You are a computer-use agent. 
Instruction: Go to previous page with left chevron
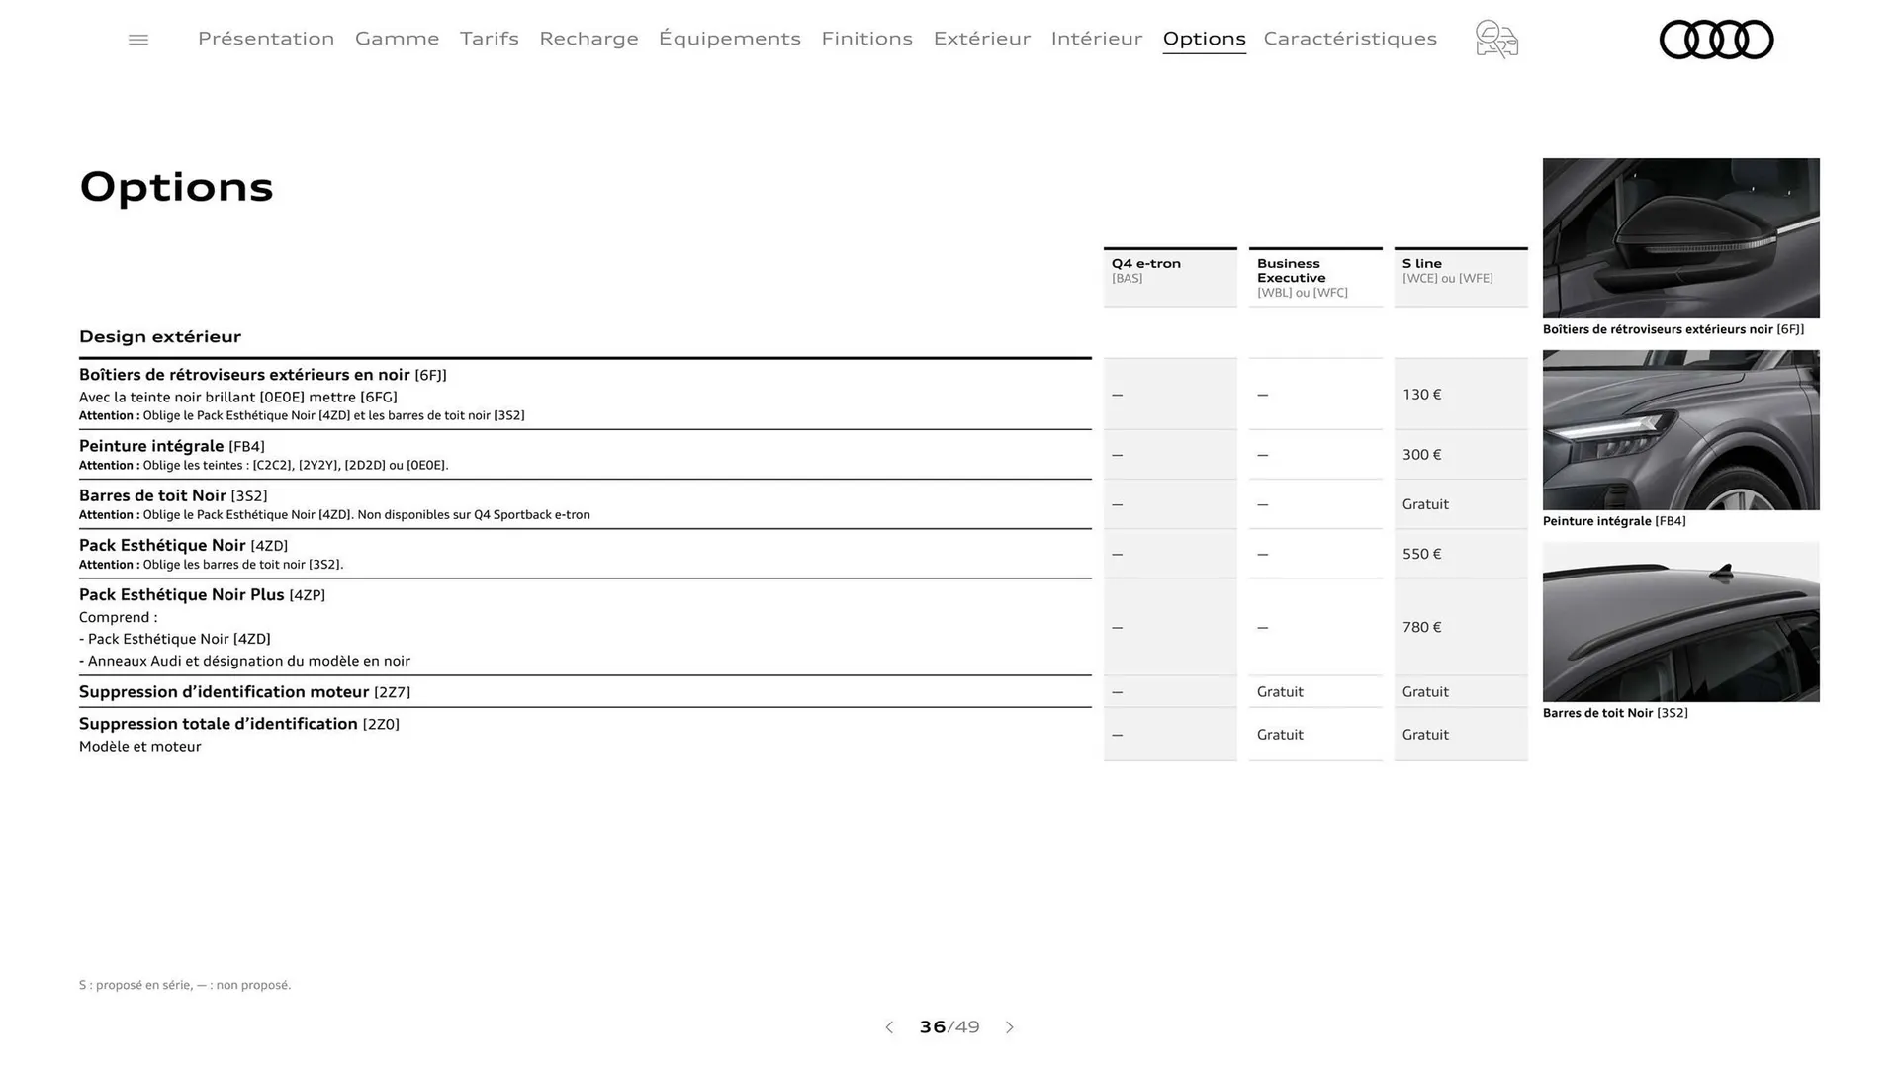tap(888, 1027)
